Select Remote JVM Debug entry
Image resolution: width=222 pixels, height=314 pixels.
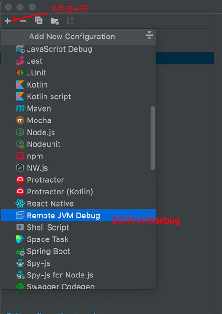click(x=79, y=216)
